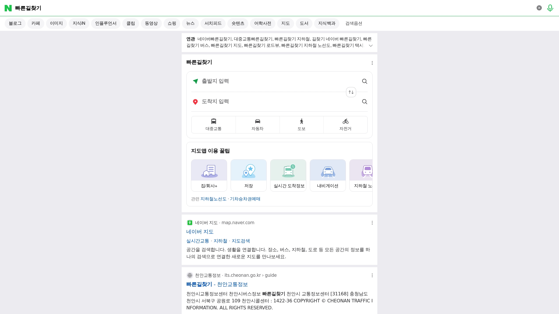Activate voice search microphone icon
The image size is (559, 314).
[550, 8]
